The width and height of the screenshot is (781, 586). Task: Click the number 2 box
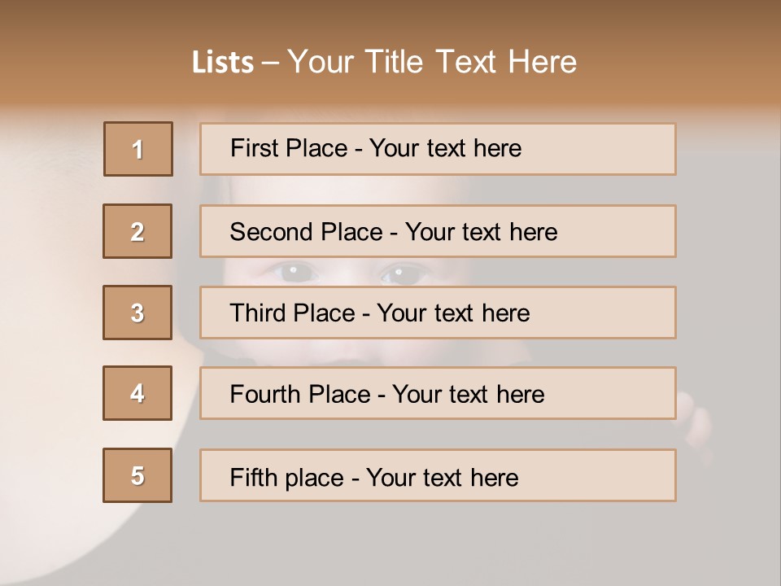click(x=137, y=231)
